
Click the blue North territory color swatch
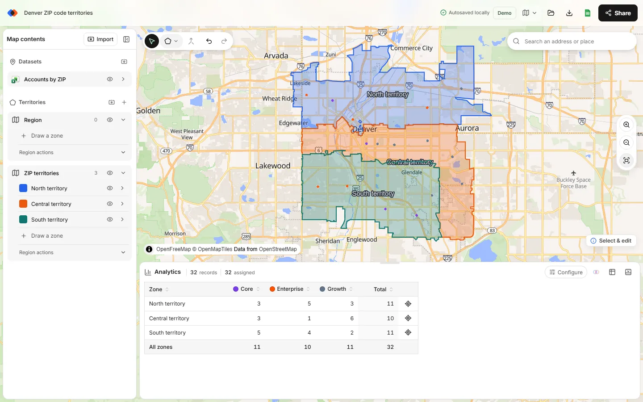[x=23, y=188]
